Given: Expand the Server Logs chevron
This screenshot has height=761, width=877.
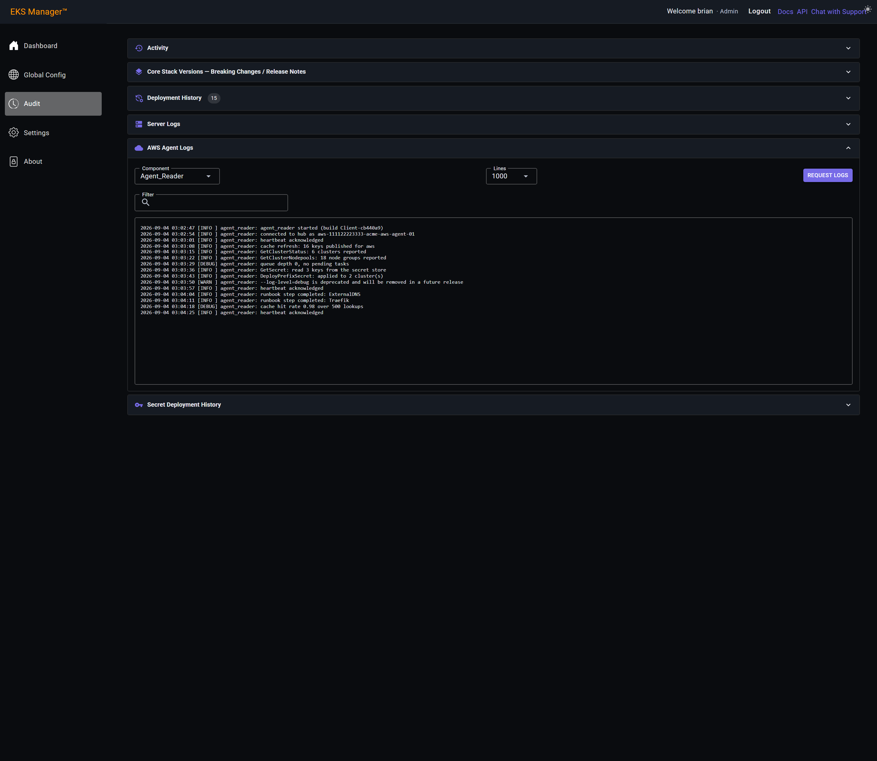Looking at the screenshot, I should click(x=848, y=124).
